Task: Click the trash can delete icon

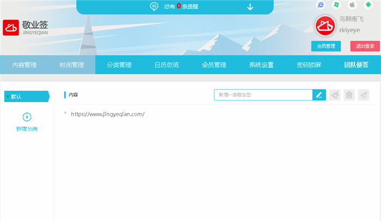Action: [x=349, y=94]
